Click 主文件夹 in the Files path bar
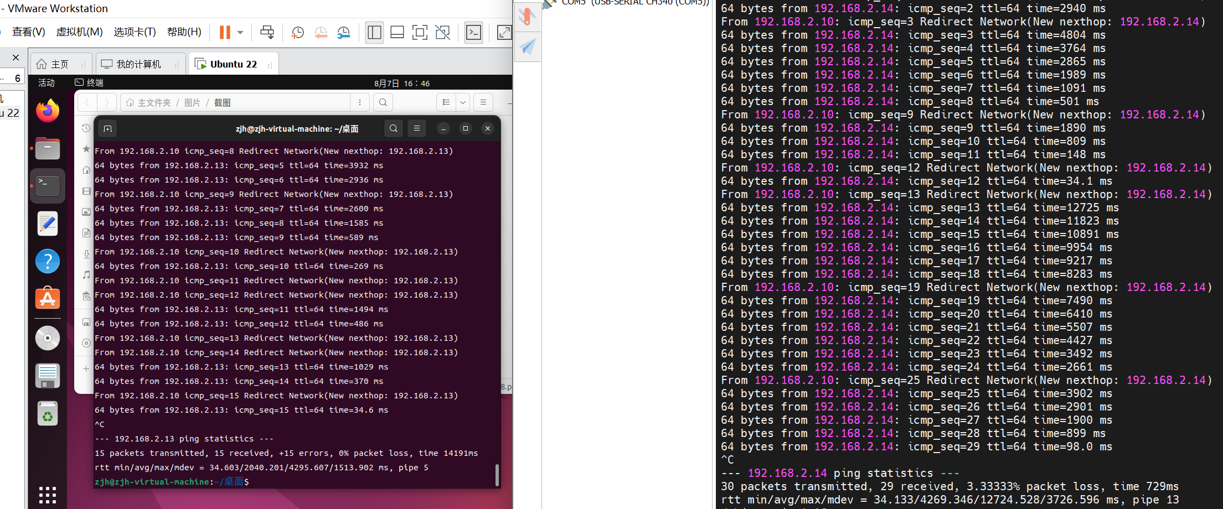1223x509 pixels. (x=148, y=102)
